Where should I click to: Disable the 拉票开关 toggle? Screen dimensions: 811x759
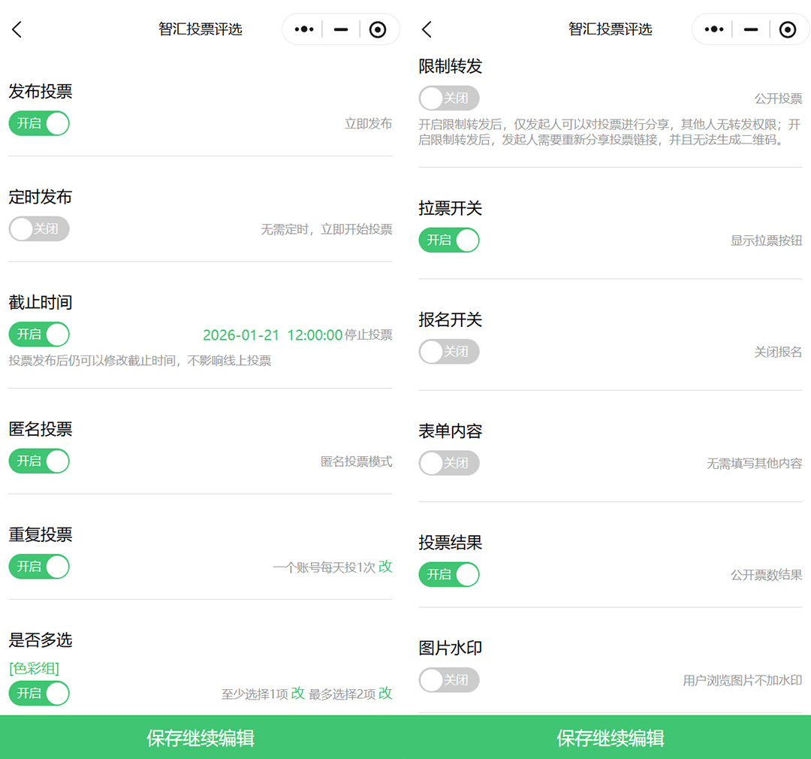coord(448,240)
